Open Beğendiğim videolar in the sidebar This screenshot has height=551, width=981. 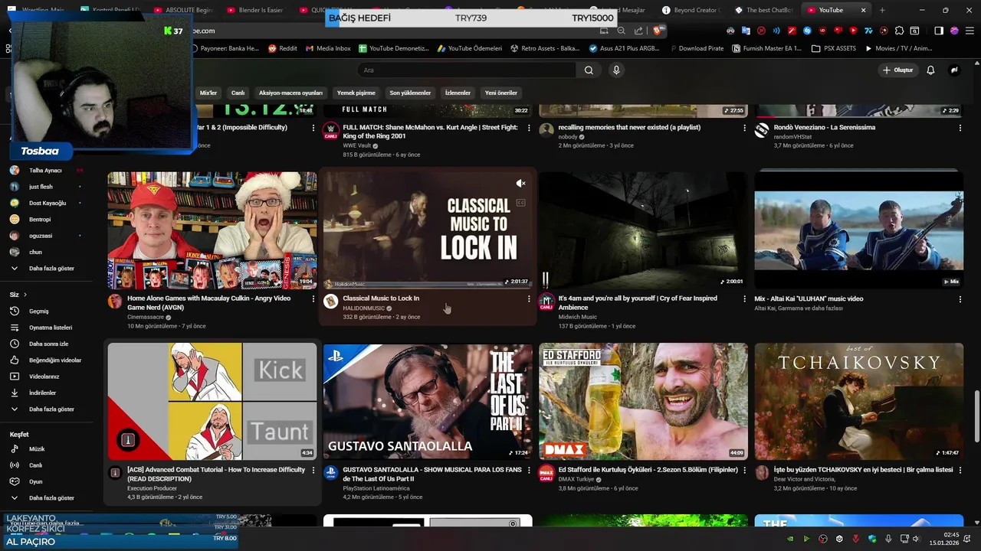tap(54, 360)
